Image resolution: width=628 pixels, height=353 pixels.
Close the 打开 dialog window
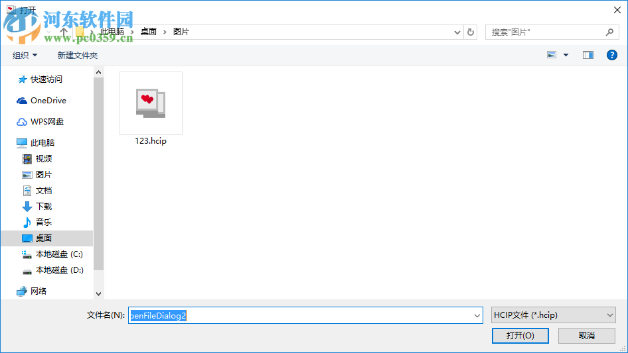tap(617, 10)
